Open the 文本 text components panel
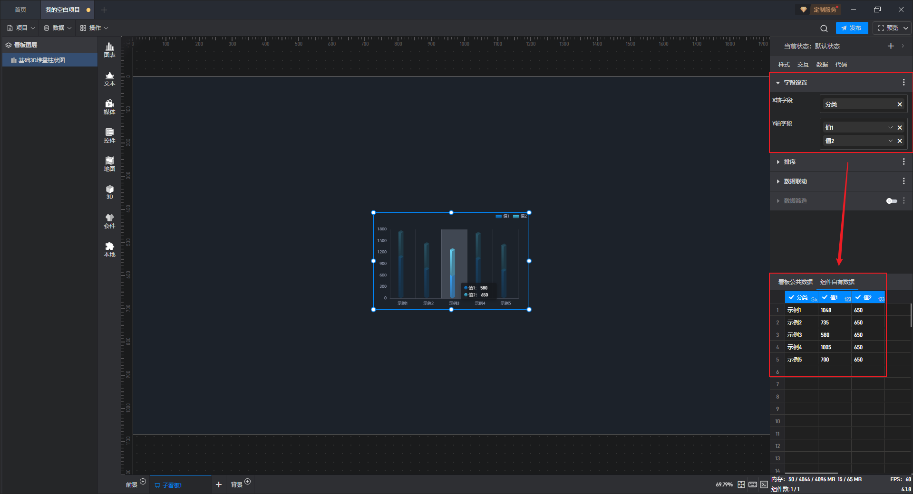Image resolution: width=913 pixels, height=494 pixels. click(109, 78)
